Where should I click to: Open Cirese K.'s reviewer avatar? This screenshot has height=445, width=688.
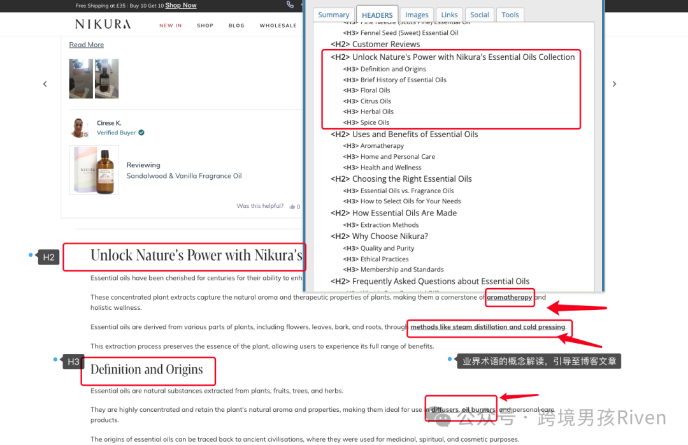[78, 128]
